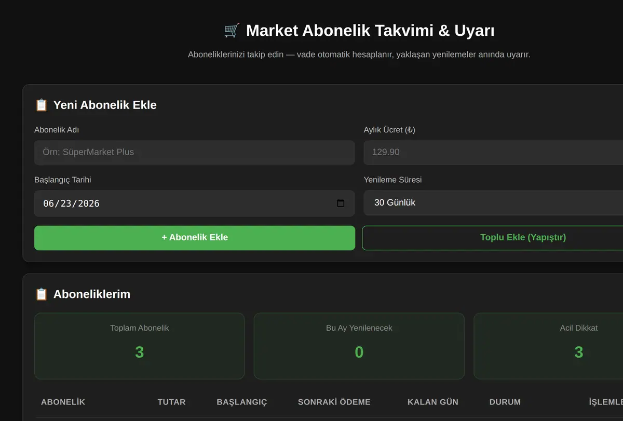Image resolution: width=623 pixels, height=421 pixels.
Task: Click the + Abonelik Ekle button
Action: pyautogui.click(x=195, y=238)
